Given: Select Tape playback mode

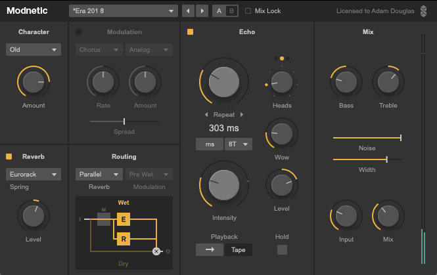Looking at the screenshot, I should [x=239, y=249].
